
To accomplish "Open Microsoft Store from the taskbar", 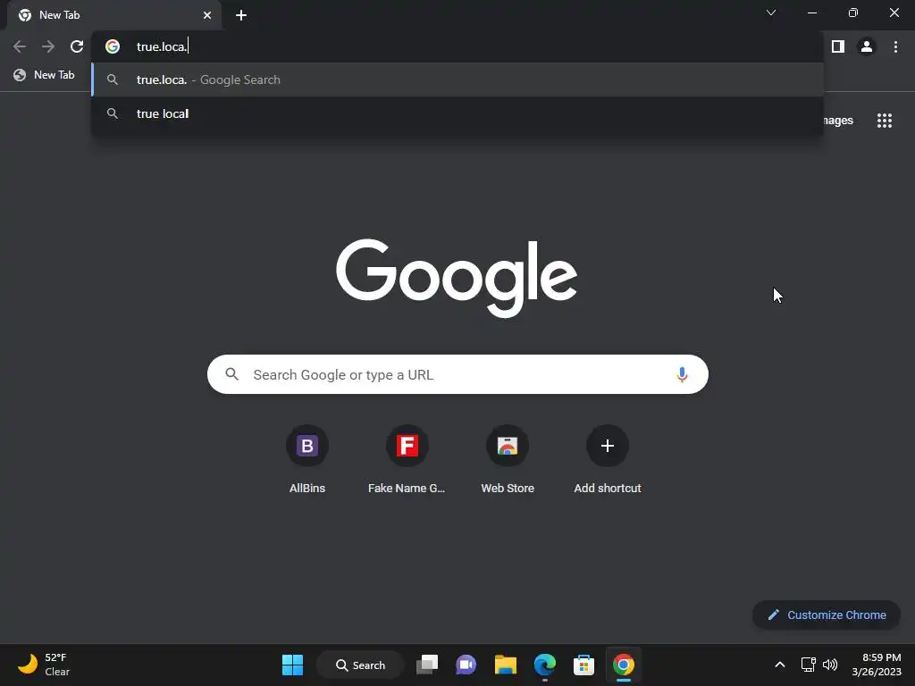I will pyautogui.click(x=583, y=665).
